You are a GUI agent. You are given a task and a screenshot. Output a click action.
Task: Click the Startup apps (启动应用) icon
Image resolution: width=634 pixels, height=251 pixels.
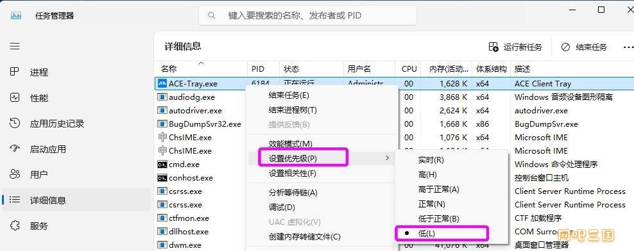pos(15,149)
